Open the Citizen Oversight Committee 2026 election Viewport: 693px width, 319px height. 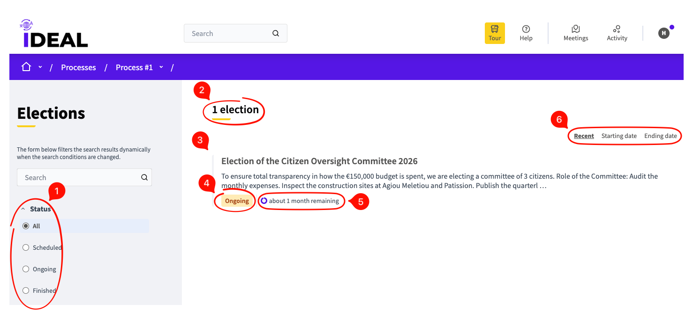point(319,161)
